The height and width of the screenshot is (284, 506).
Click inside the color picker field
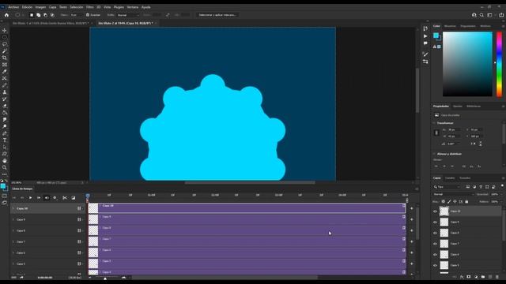467,64
